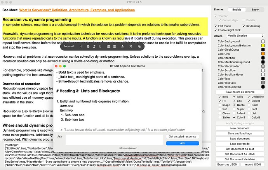The image size is (268, 170).
Task: Apply italic from the floating toolbar
Action: point(94,46)
